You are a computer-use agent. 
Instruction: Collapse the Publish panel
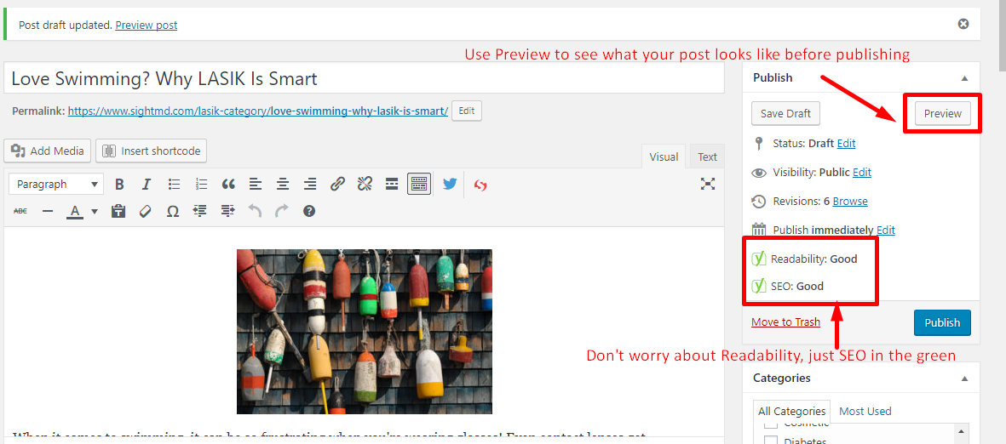(963, 78)
